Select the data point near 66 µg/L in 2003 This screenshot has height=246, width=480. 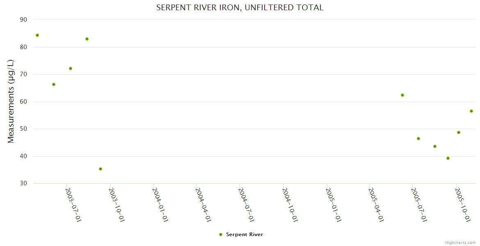pyautogui.click(x=54, y=84)
